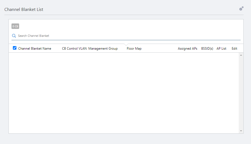Click the scrollbar down arrow
Image resolution: width=251 pixels, height=144 pixels.
click(241, 131)
